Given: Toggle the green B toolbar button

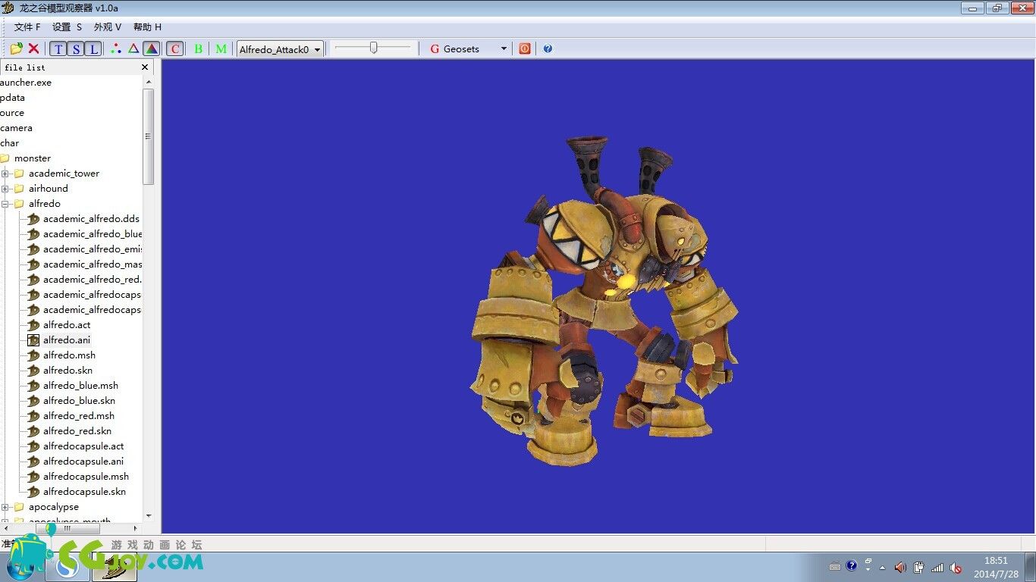Looking at the screenshot, I should pyautogui.click(x=198, y=48).
